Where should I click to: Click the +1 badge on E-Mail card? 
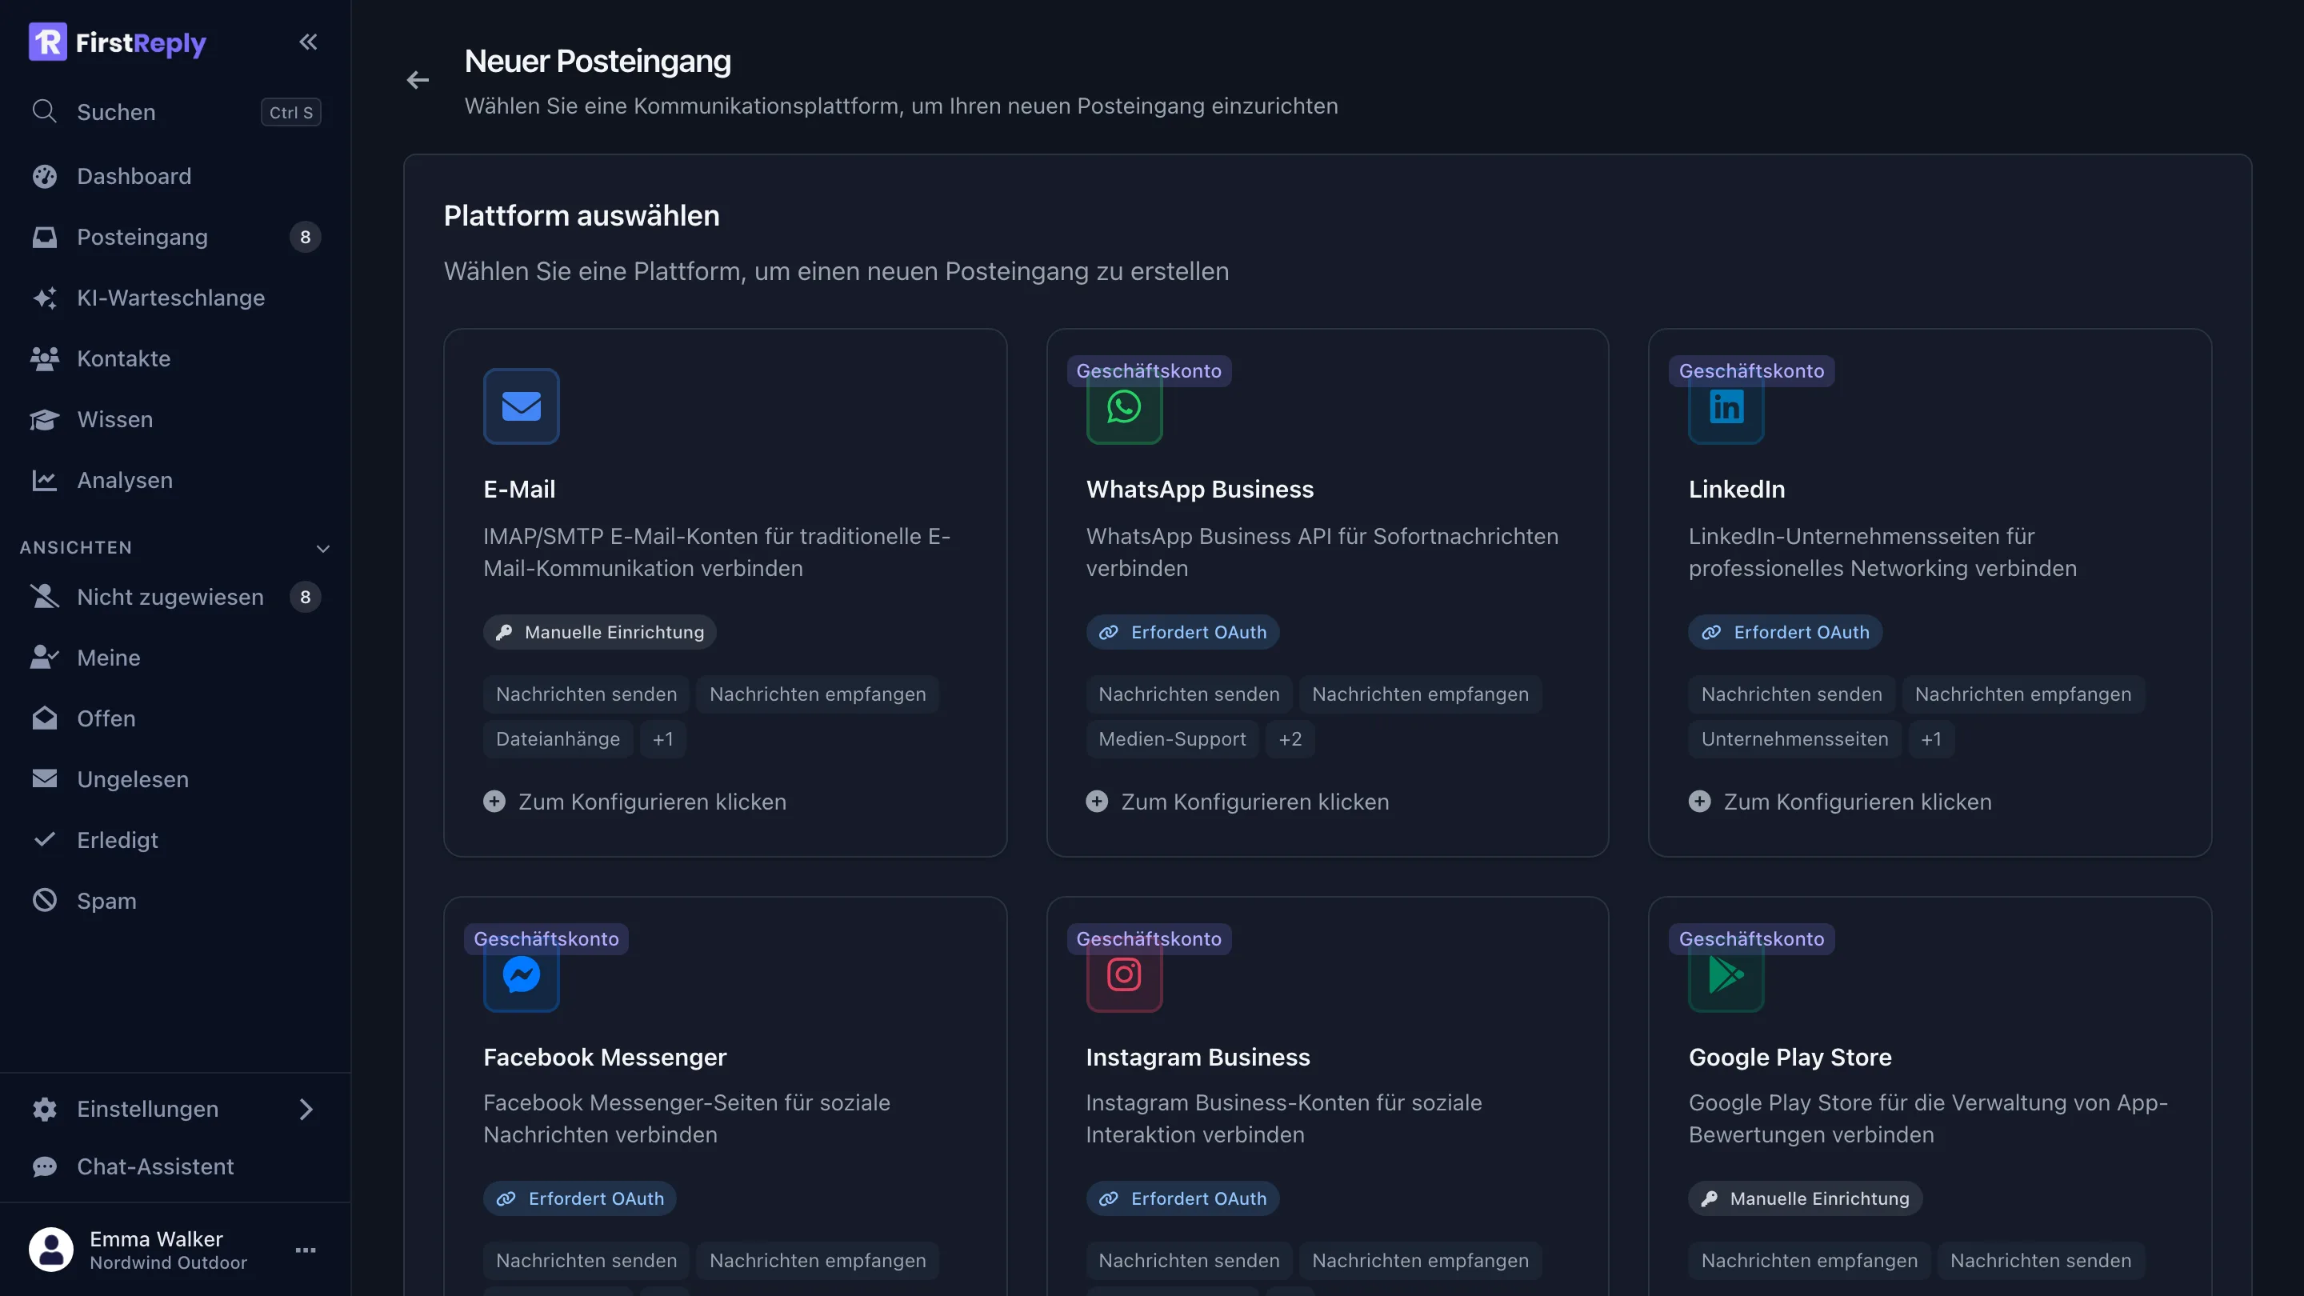click(662, 740)
